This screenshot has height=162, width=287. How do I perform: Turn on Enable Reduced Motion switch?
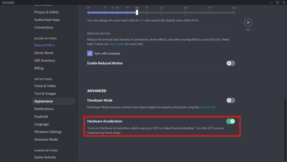(230, 63)
